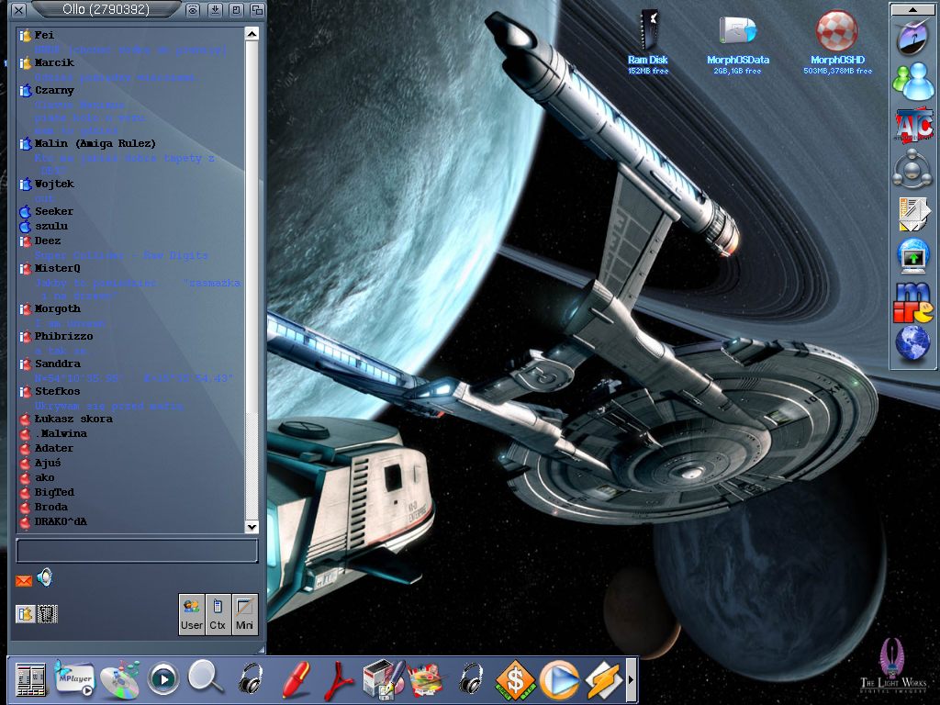Launch the messenger buddies icon in side panel
940x705 pixels.
[x=912, y=81]
